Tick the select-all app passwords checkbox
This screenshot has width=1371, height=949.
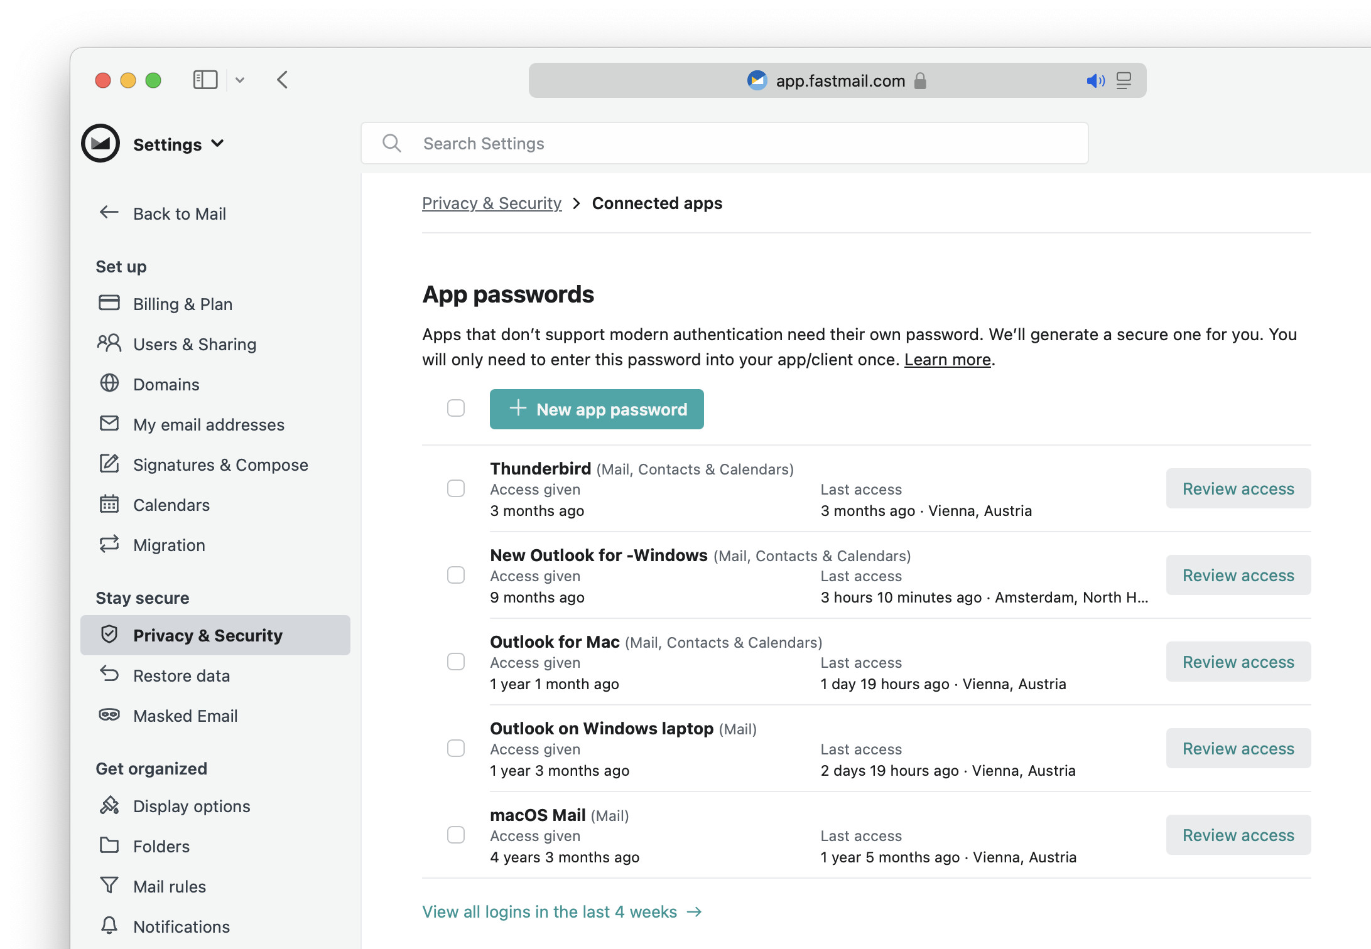[x=456, y=408]
